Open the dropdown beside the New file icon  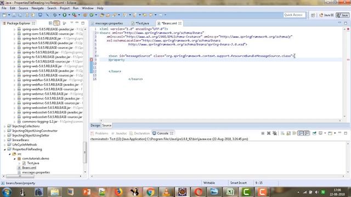9,15
